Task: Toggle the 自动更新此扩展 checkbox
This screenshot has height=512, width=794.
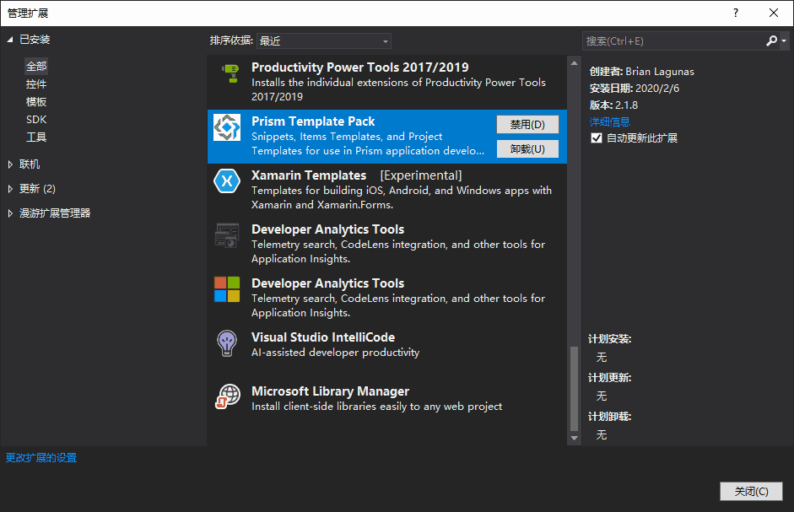Action: pyautogui.click(x=597, y=137)
